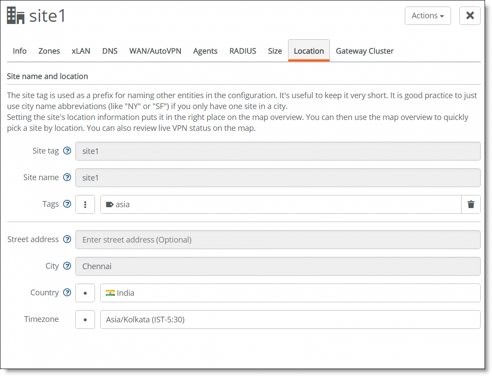This screenshot has height=376, width=492.
Task: Open the Tags three-dot options menu
Action: (85, 205)
